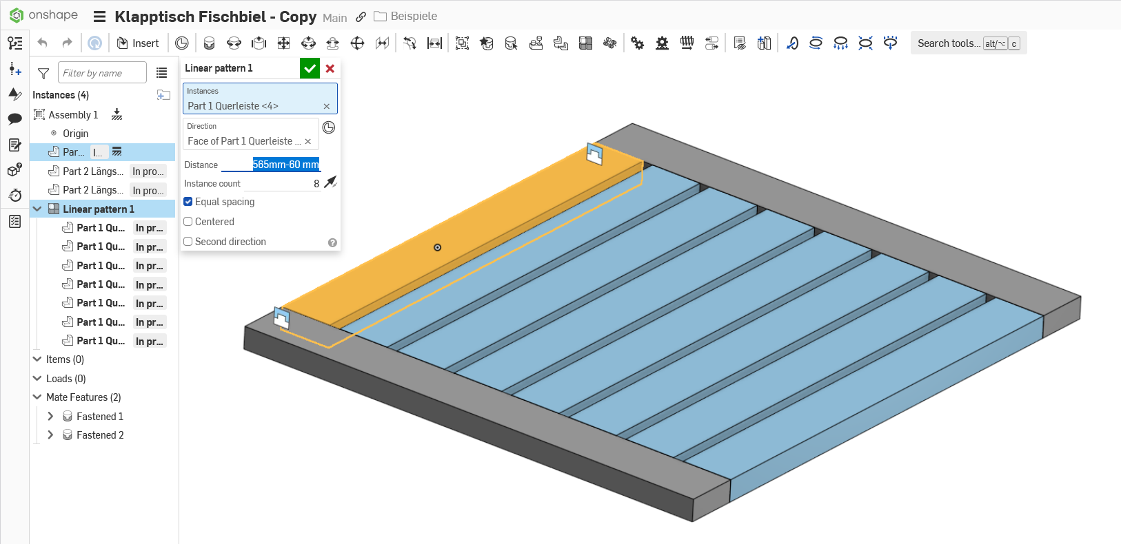This screenshot has width=1121, height=544.
Task: Click the Undo arrow in the toolbar
Action: click(43, 43)
